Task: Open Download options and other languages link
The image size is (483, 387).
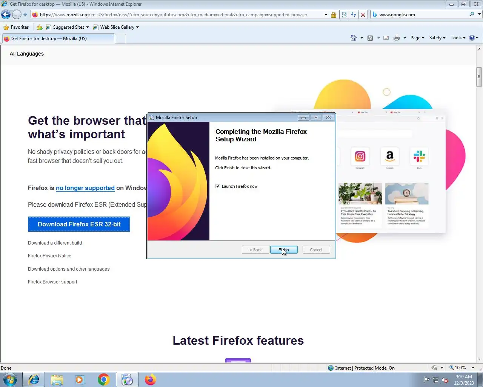Action: 69,269
